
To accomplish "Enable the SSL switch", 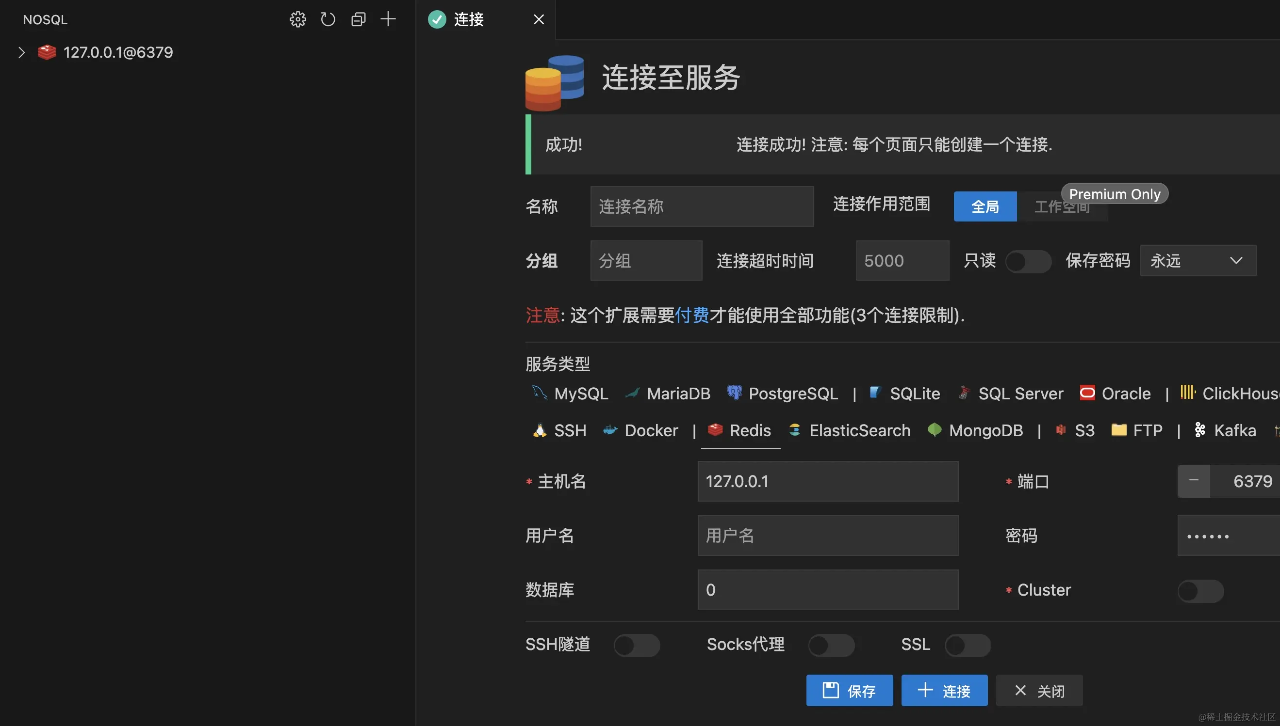I will click(x=967, y=645).
